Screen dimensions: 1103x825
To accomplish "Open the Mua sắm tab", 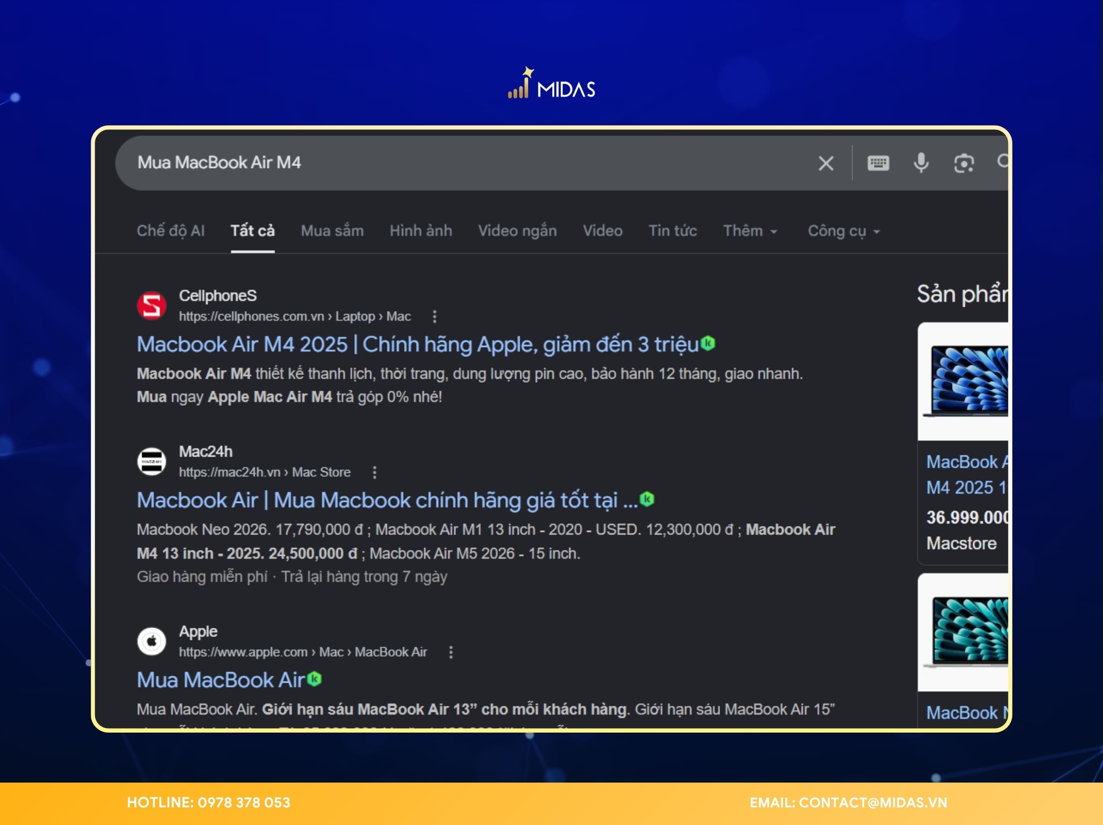I will [x=332, y=231].
